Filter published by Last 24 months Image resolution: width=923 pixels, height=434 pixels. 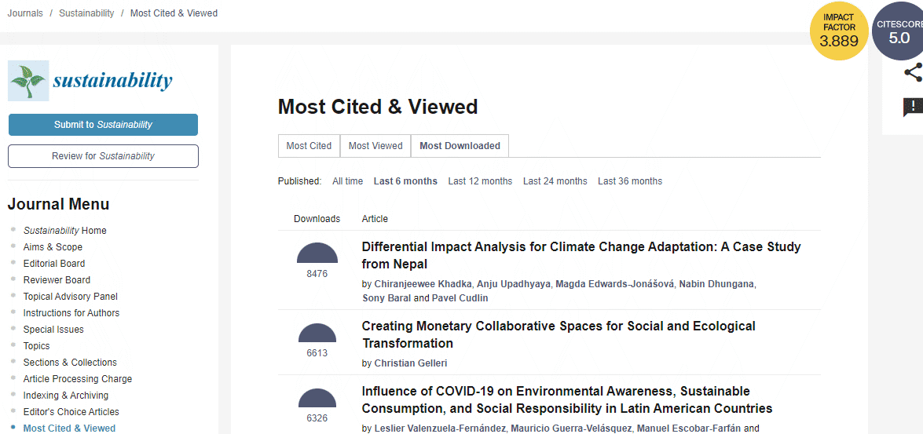[555, 181]
